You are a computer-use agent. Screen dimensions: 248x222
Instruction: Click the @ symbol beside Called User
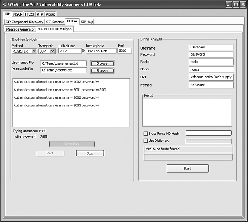coord(83,50)
